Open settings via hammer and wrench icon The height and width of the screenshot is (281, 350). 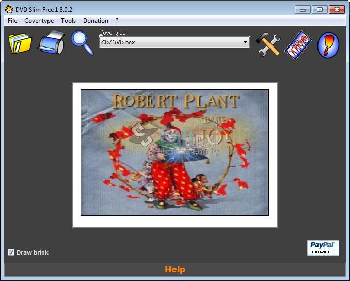[x=268, y=44]
